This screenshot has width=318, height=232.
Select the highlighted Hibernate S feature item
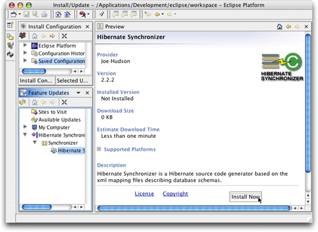tap(71, 151)
